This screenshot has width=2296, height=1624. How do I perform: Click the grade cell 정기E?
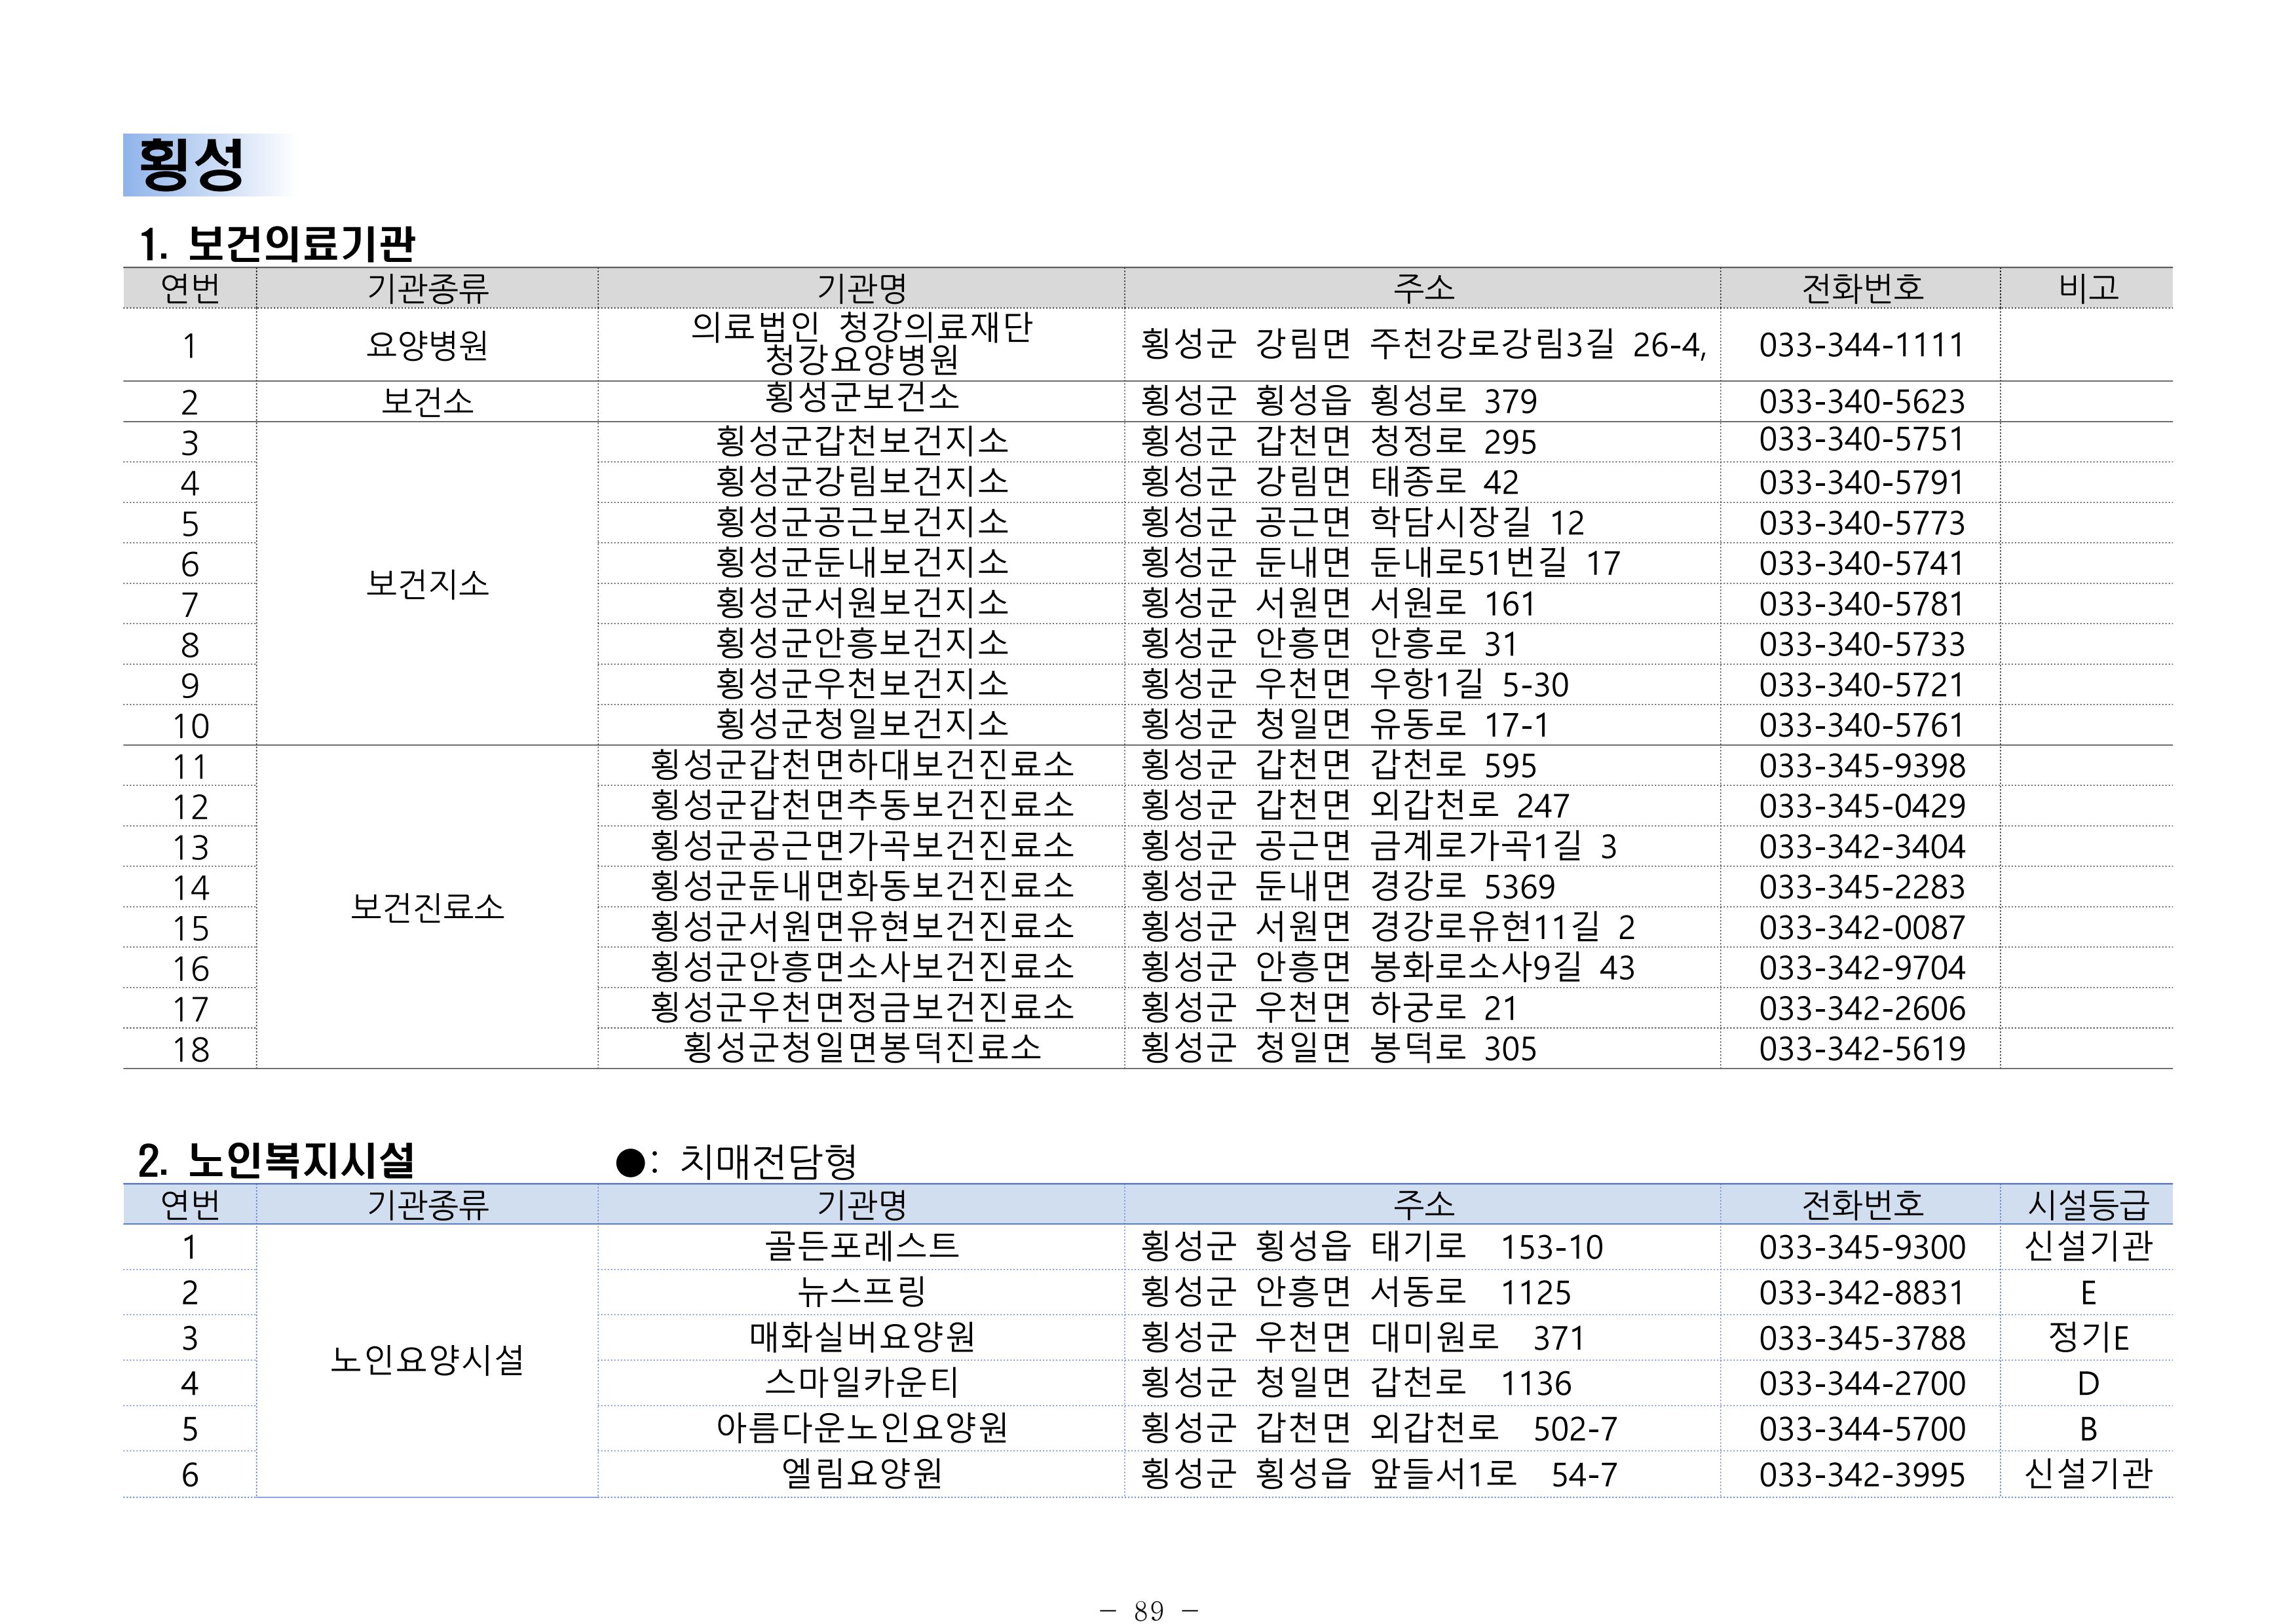(x=2088, y=1338)
